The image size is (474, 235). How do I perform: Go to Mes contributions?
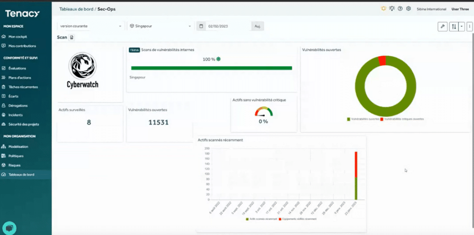[x=22, y=46]
